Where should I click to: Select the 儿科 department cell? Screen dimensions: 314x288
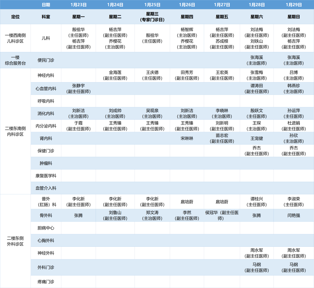pyautogui.click(x=46, y=38)
